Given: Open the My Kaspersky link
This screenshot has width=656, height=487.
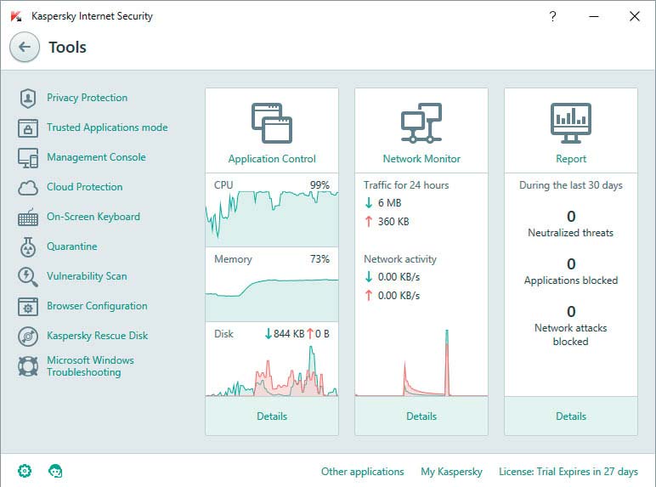Looking at the screenshot, I should coord(451,472).
